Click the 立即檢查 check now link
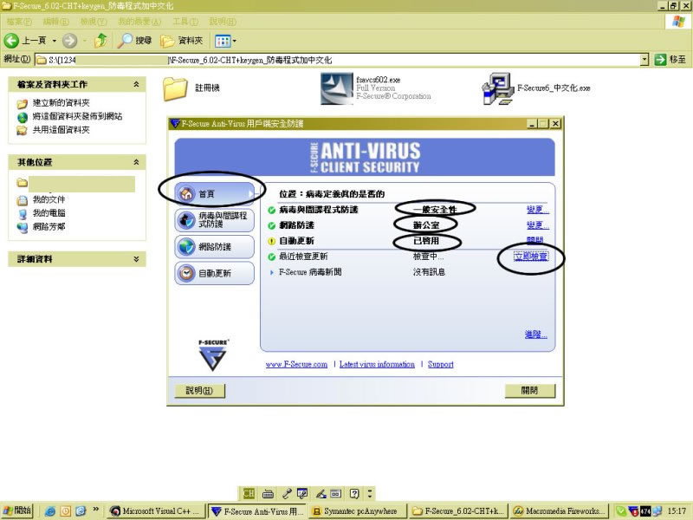The image size is (693, 520). [x=531, y=257]
